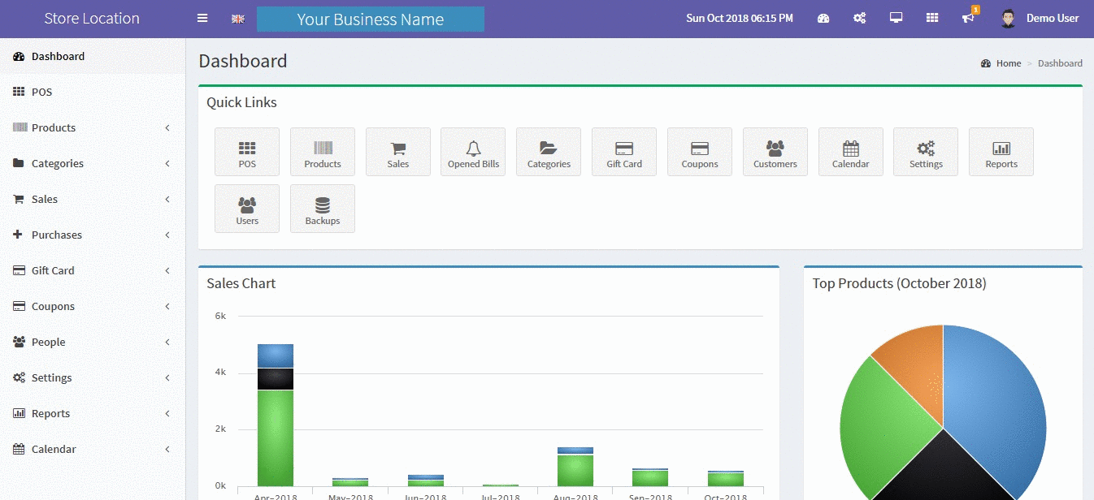
Task: Click the Sales Chart heading
Action: pyautogui.click(x=241, y=283)
